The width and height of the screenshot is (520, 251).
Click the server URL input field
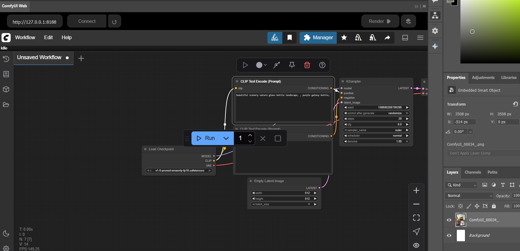[35, 22]
